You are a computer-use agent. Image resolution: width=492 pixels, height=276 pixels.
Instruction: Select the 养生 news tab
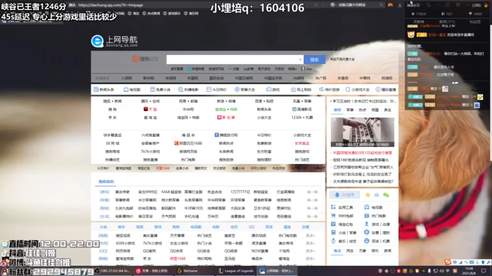(387, 110)
